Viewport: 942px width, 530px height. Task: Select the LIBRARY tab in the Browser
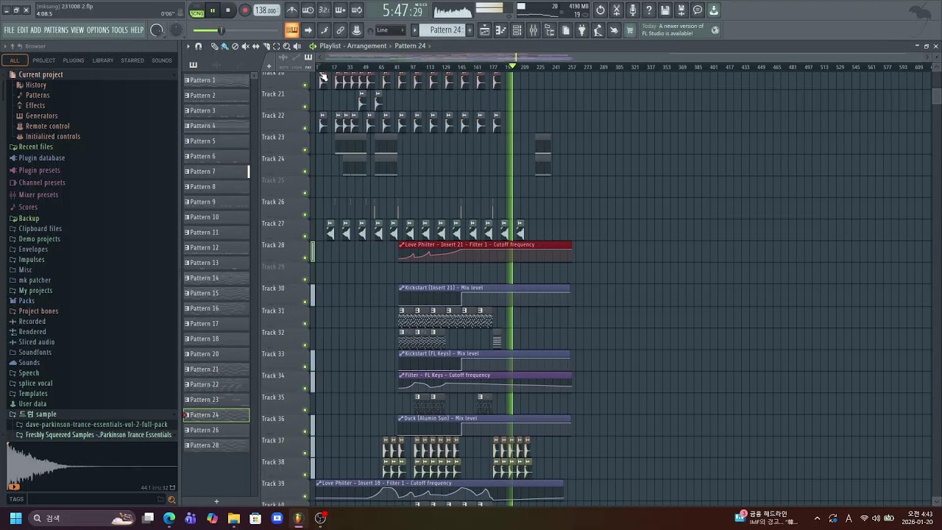pyautogui.click(x=103, y=60)
